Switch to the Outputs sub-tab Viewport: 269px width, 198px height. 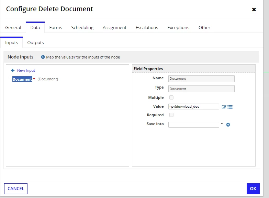[35, 42]
